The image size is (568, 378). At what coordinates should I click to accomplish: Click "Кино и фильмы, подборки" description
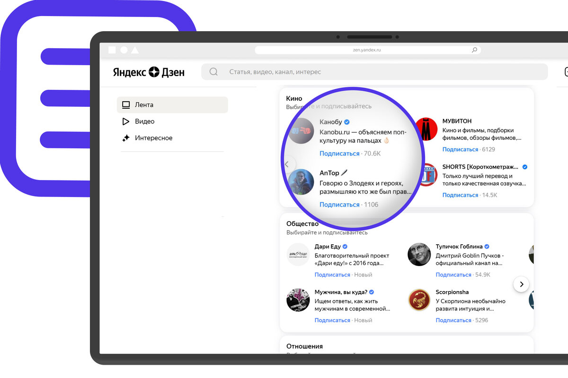point(482,134)
